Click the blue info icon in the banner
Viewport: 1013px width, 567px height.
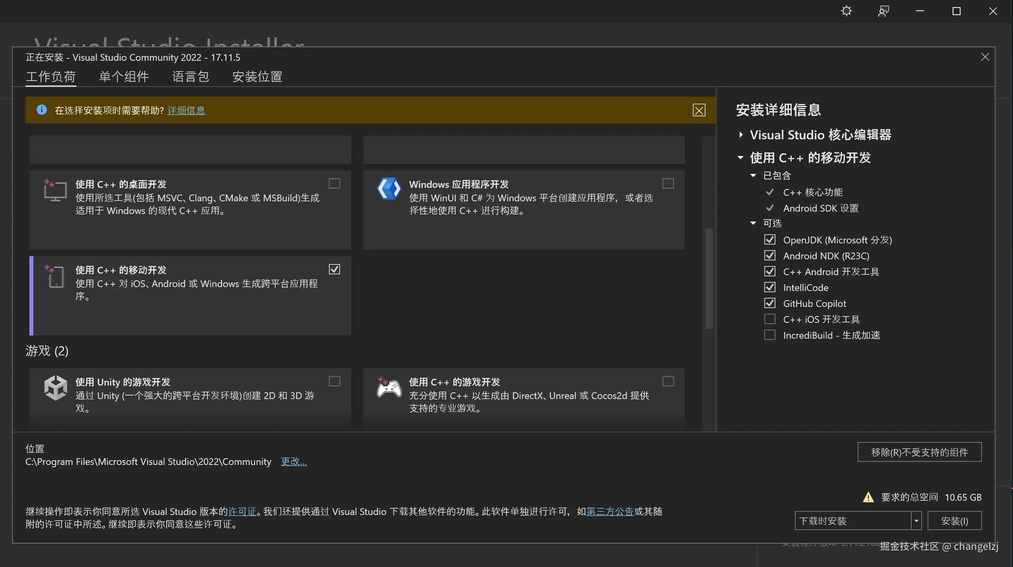[42, 110]
